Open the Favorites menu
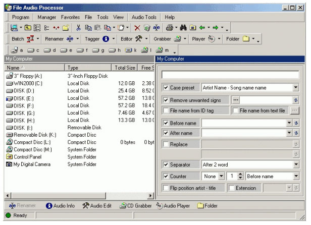Viewport: 311px width, 225px height. point(70,17)
